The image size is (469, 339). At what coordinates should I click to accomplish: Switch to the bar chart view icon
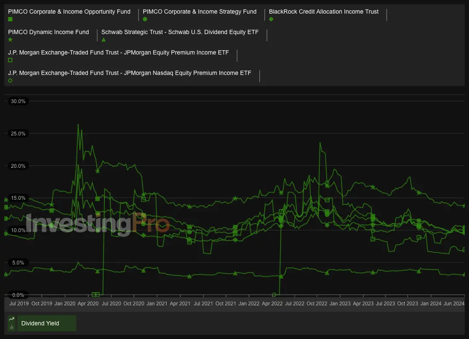(x=12, y=328)
